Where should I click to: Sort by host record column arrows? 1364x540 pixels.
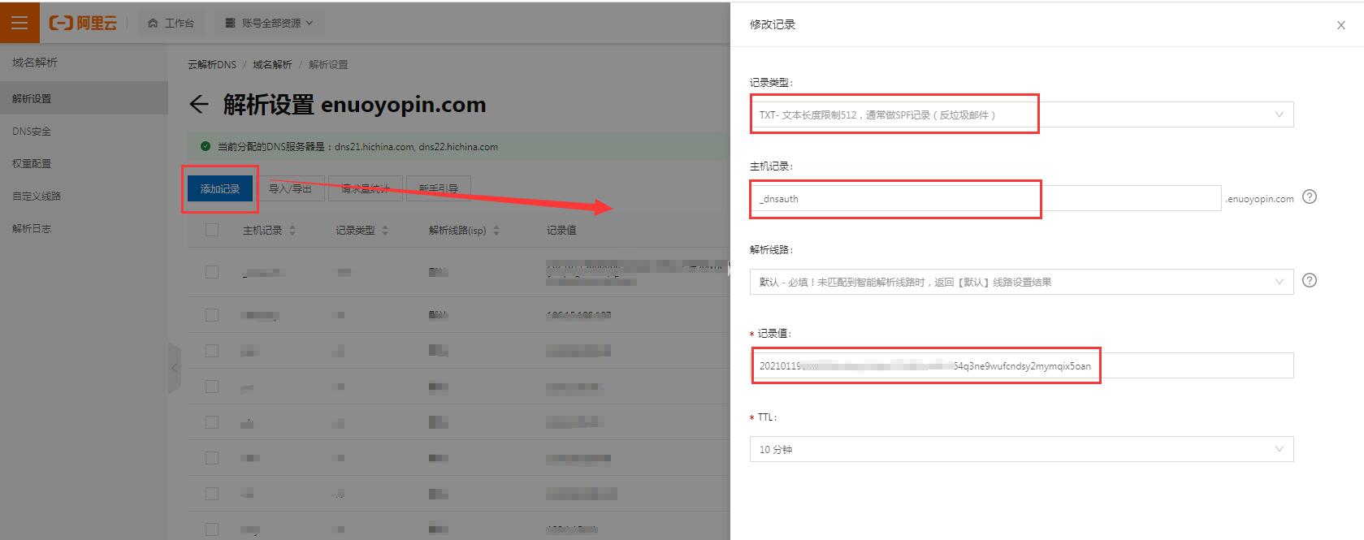click(292, 231)
